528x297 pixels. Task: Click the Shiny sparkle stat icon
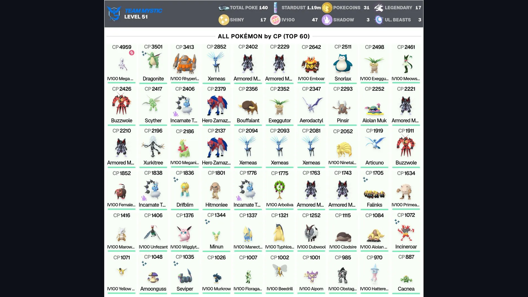[x=224, y=20]
